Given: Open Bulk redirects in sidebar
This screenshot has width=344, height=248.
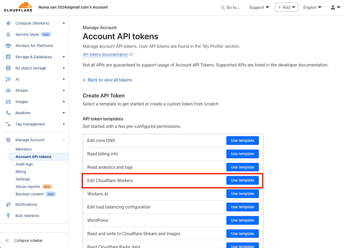Looking at the screenshot, I should tap(27, 216).
